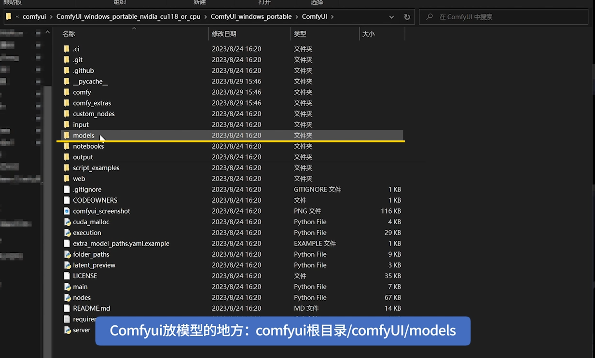Click the search box in ComfyUI
The height and width of the screenshot is (358, 595).
[504, 17]
